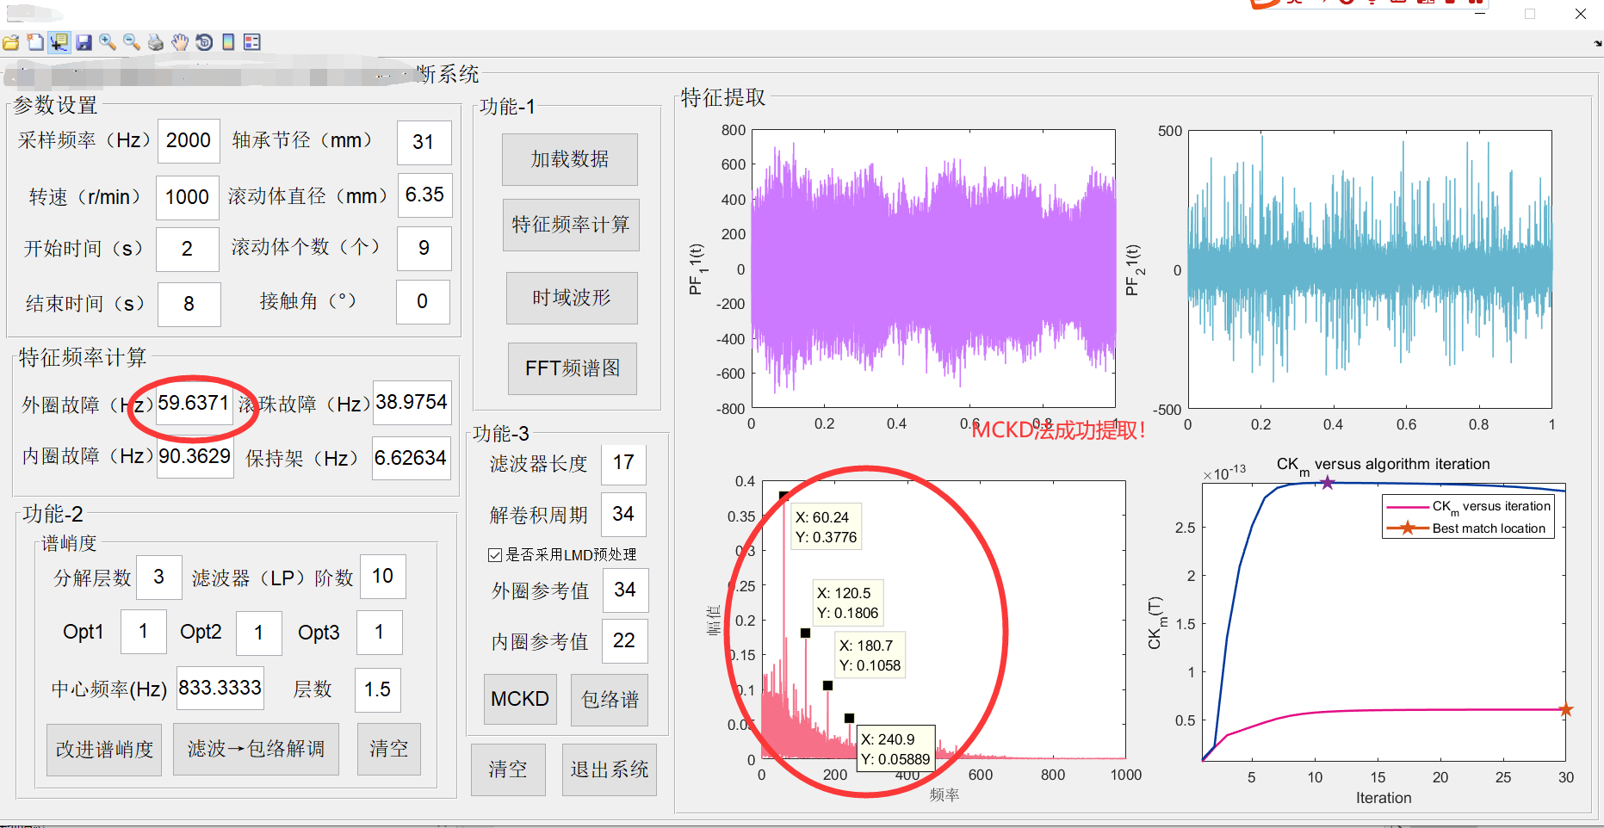The height and width of the screenshot is (828, 1604).
Task: Edit the 轴承节径 (mm) value
Action: [x=424, y=142]
